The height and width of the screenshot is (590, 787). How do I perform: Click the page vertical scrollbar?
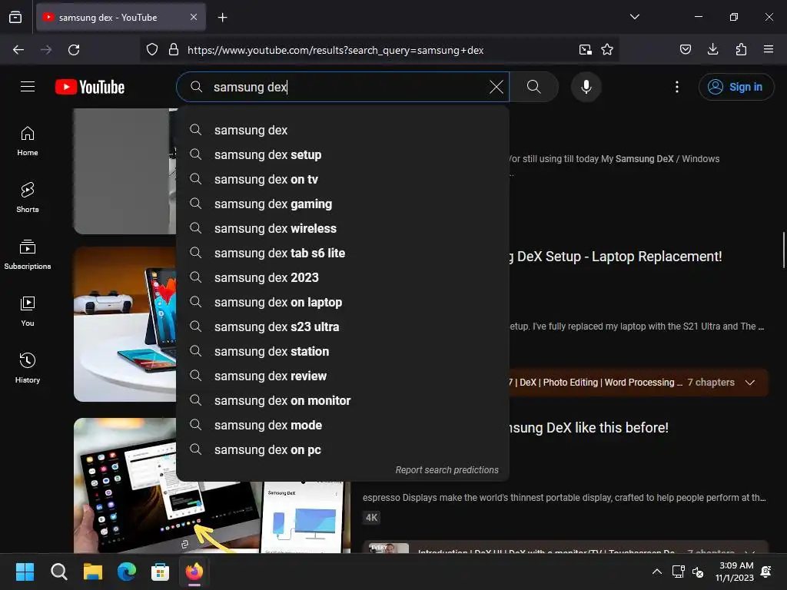(x=783, y=250)
